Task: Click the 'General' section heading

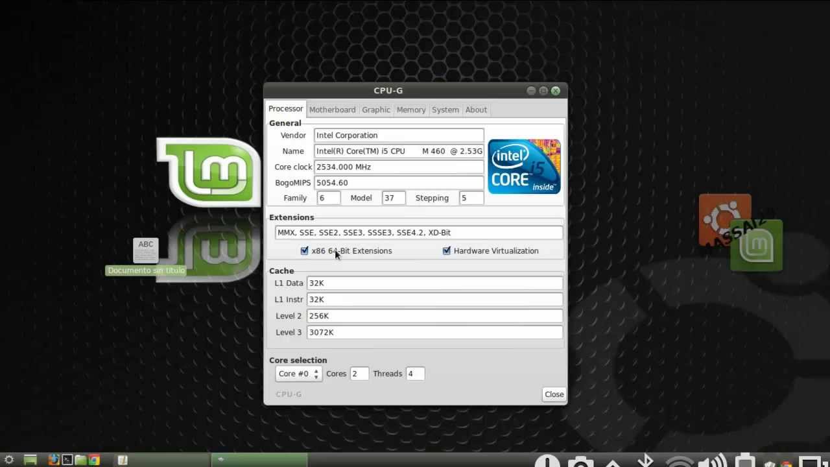Action: [x=285, y=123]
